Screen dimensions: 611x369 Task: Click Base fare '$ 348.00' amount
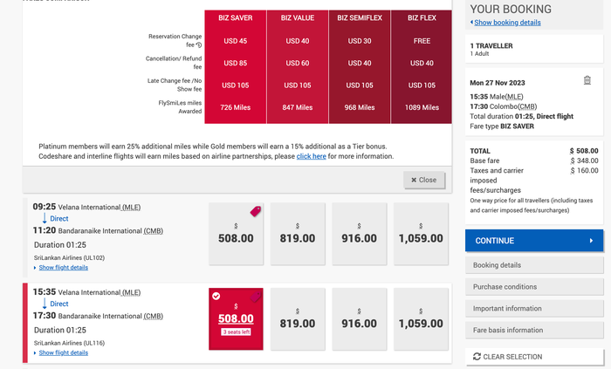point(584,161)
